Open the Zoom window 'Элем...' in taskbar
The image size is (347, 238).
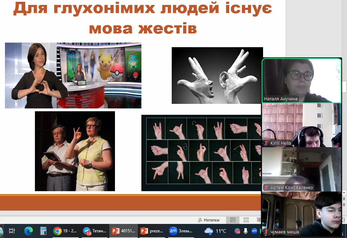181,231
